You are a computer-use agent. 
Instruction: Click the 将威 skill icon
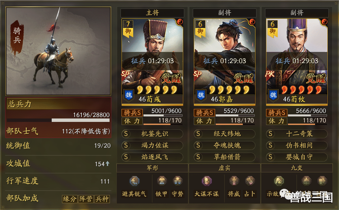[x=234, y=181]
